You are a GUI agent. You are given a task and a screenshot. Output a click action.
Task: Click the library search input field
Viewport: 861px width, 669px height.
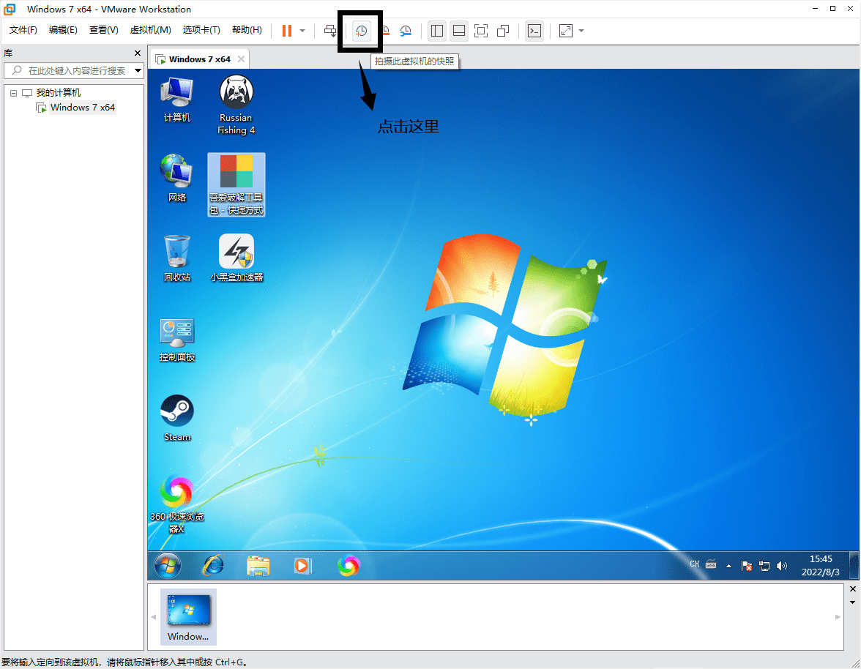pos(69,70)
